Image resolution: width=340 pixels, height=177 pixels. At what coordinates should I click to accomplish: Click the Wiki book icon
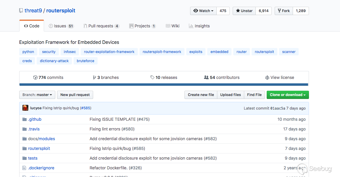click(x=168, y=26)
